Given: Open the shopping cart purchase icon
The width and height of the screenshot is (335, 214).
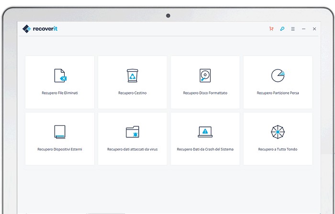Looking at the screenshot, I should 271,29.
